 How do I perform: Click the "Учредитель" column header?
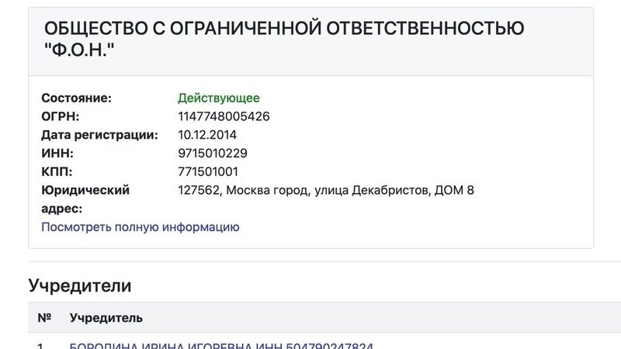[106, 318]
